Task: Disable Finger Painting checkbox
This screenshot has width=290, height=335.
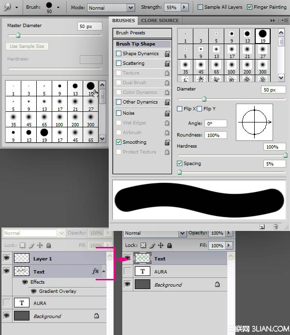Action: 249,7
